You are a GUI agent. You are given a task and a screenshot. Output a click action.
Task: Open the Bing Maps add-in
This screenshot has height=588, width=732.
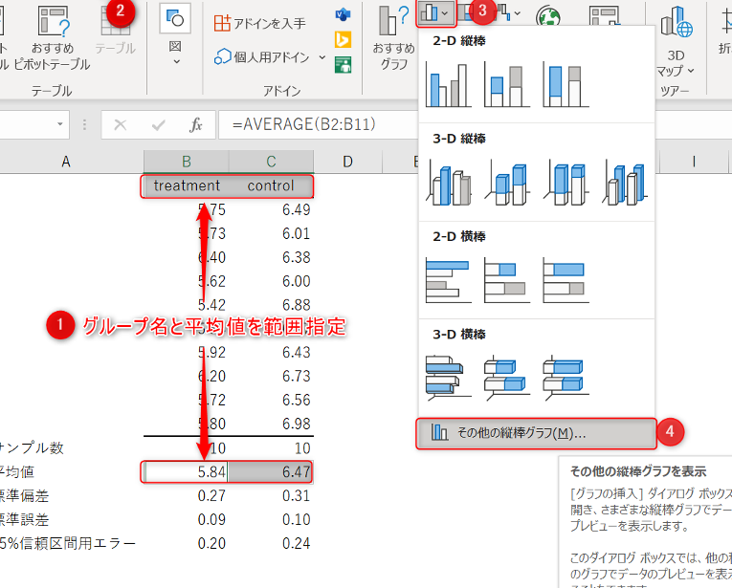343,39
